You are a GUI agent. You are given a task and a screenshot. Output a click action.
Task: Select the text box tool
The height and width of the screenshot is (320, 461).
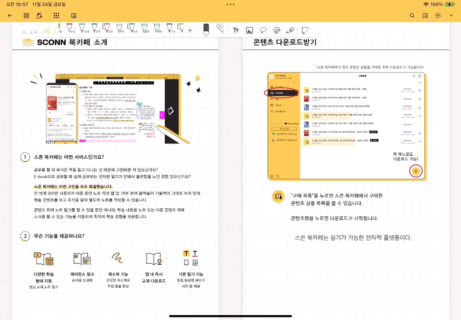coord(236,30)
